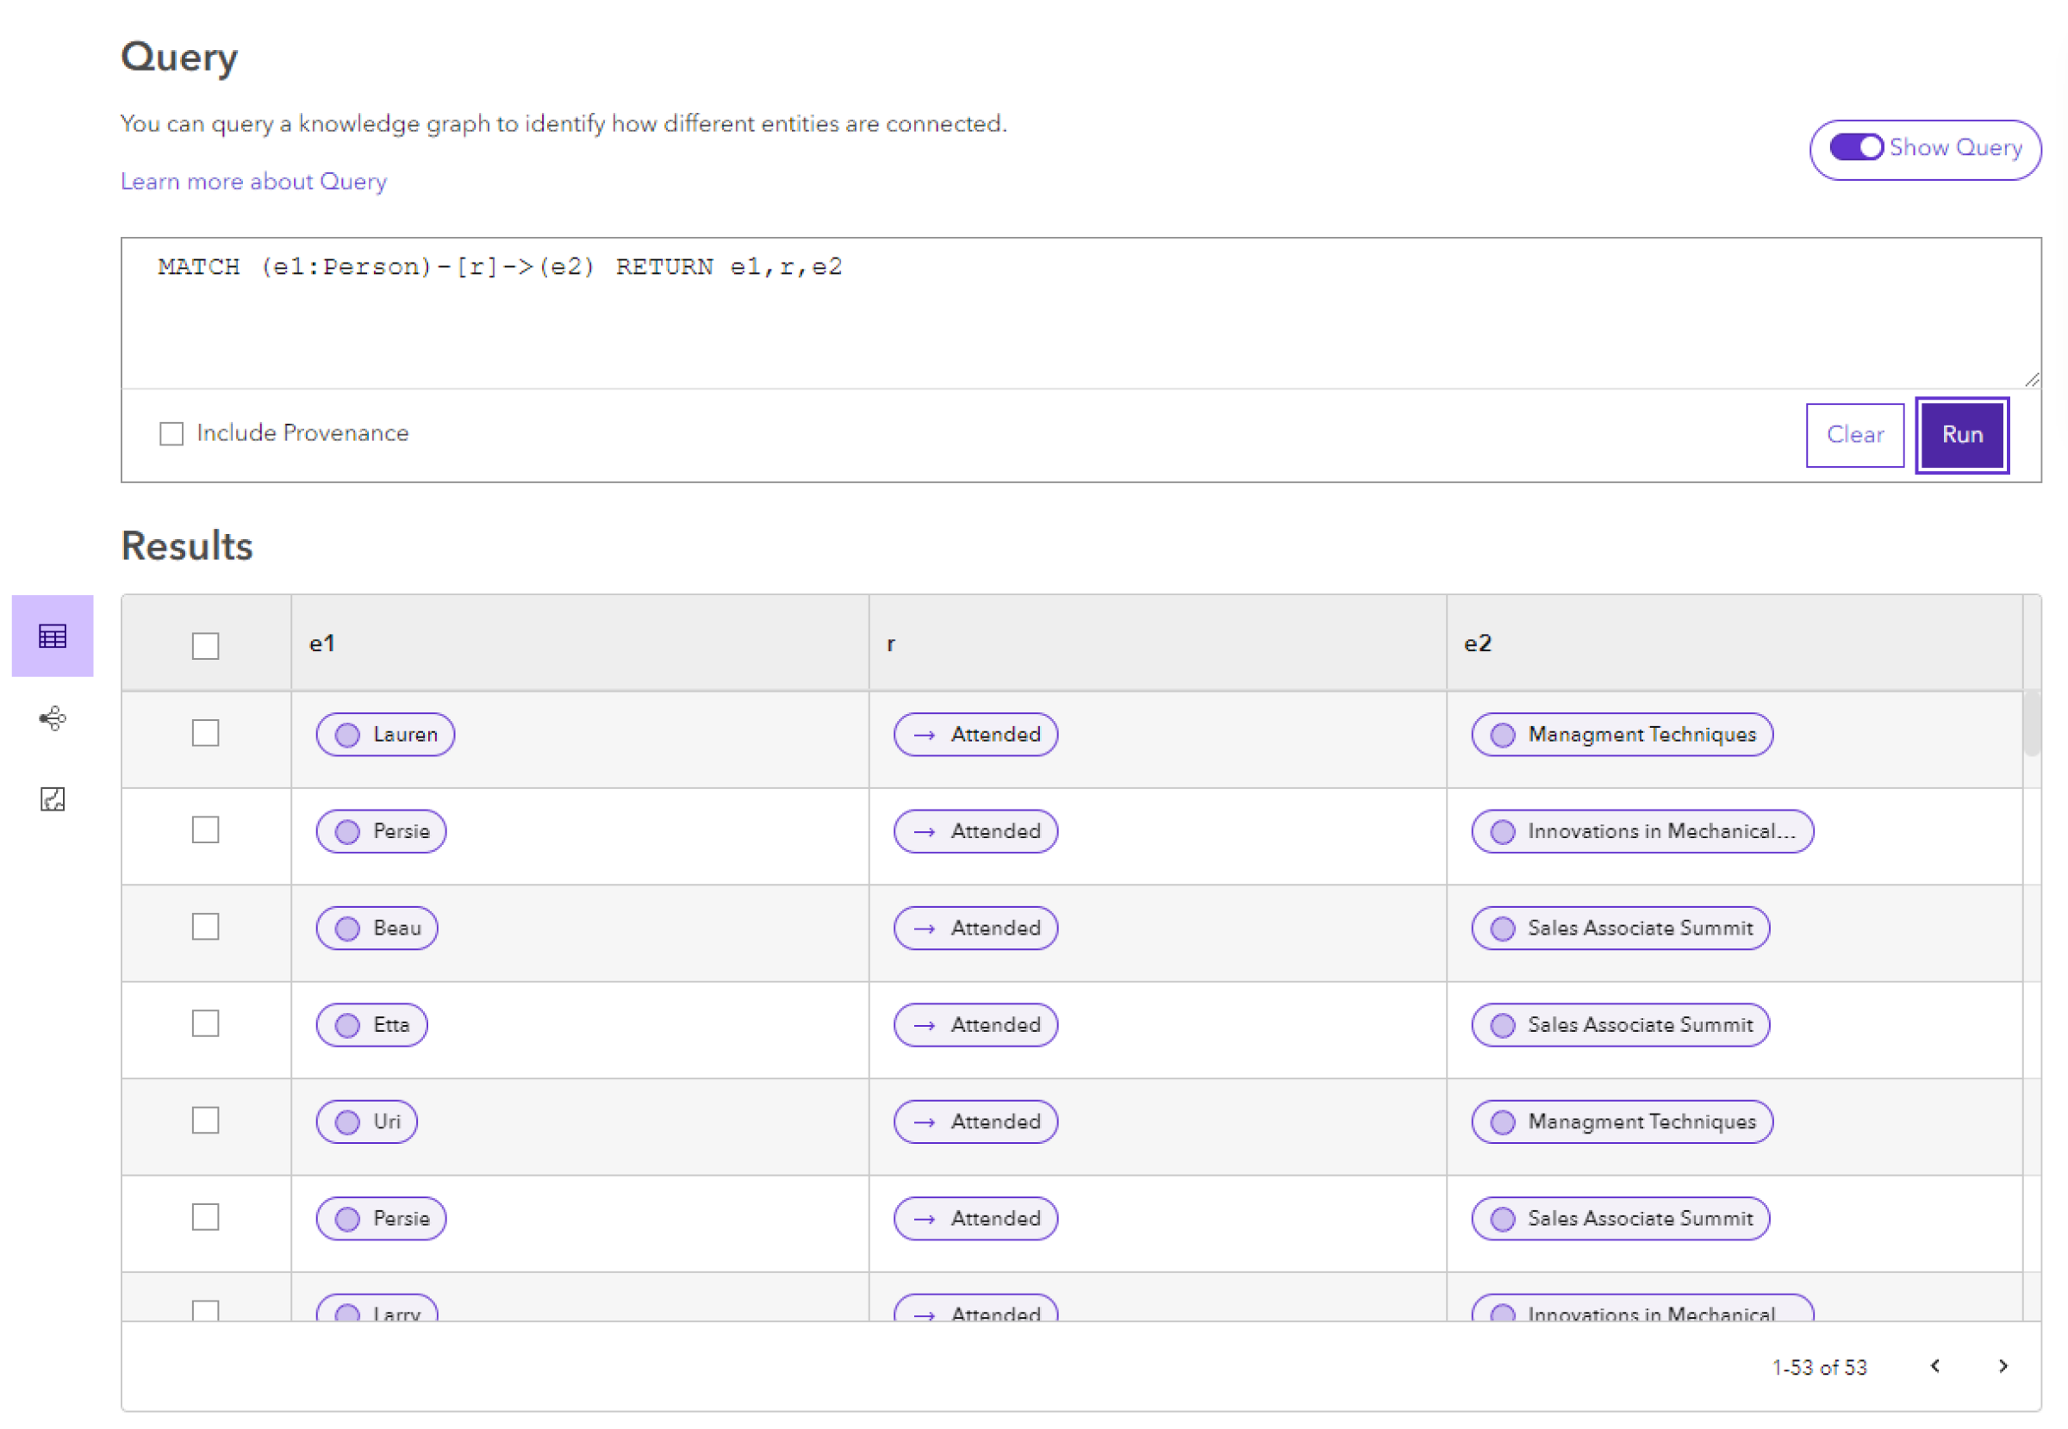2068x1429 pixels.
Task: Click the Run button
Action: 1963,435
